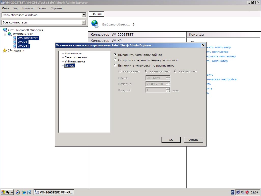Select Пакет установки in dialog tree
Image resolution: width=261 pixels, height=196 pixels.
click(x=76, y=57)
